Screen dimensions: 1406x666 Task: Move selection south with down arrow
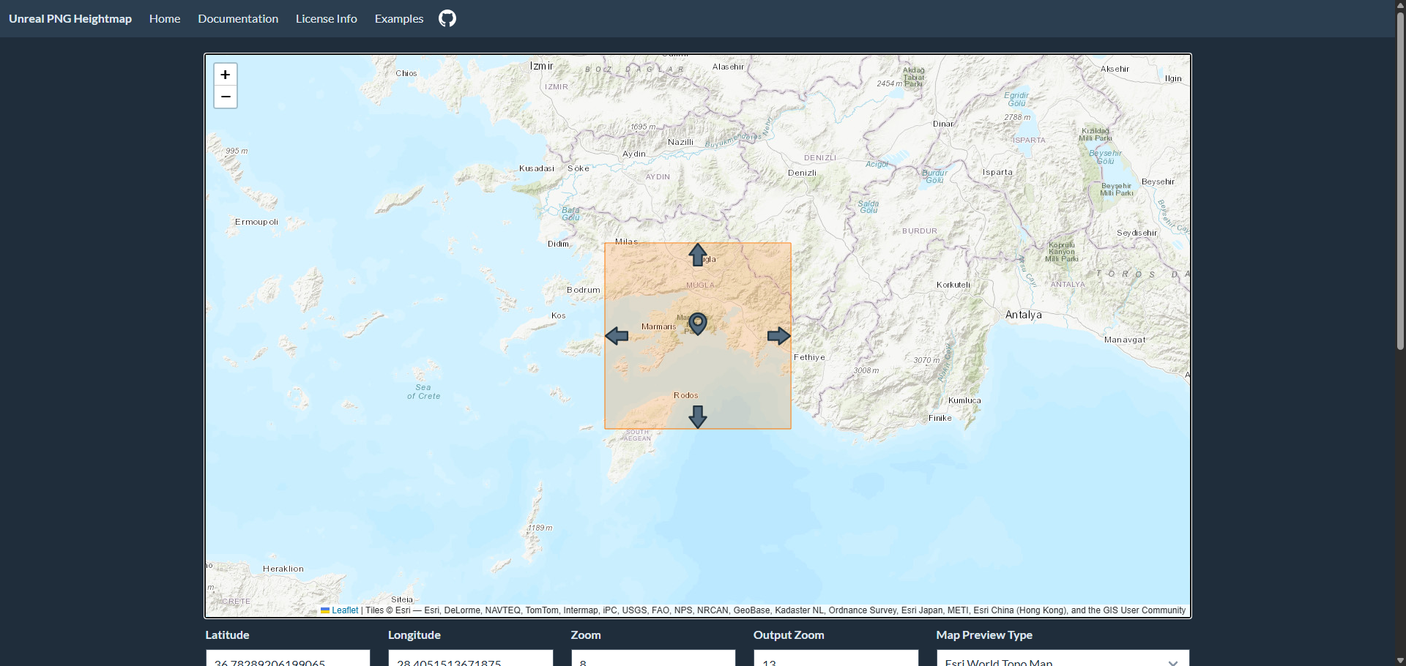698,417
